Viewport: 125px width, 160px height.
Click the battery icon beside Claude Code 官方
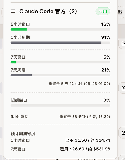14,11
